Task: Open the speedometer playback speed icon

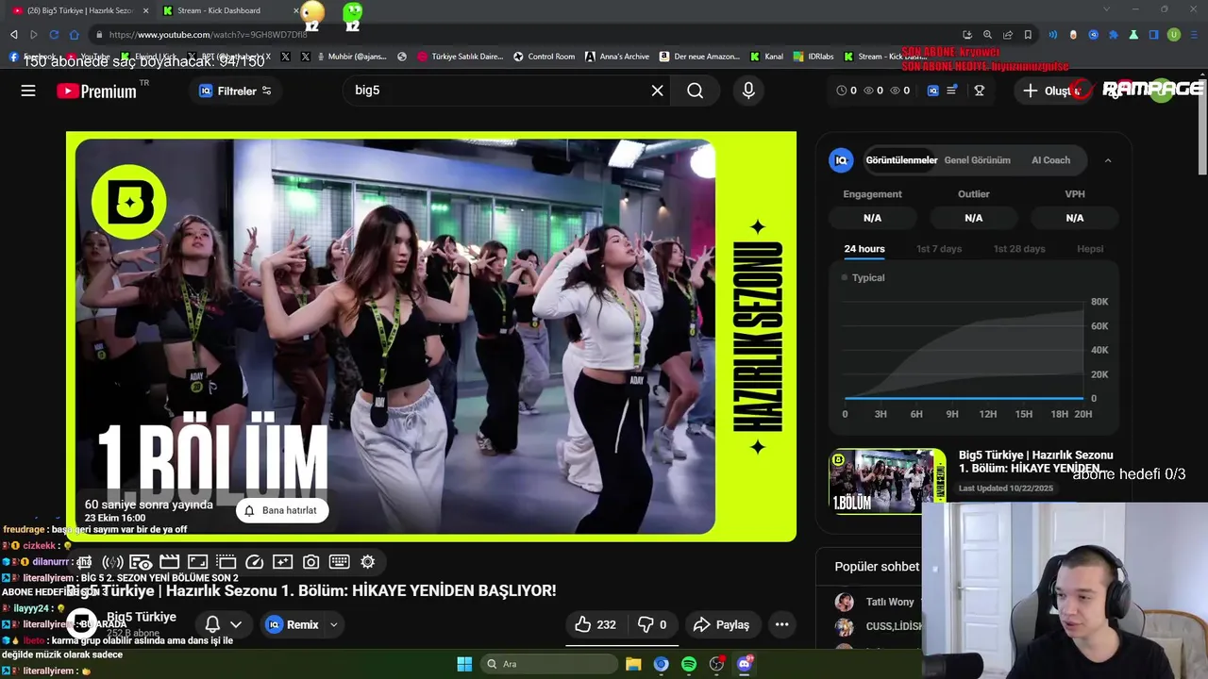Action: coord(254,562)
